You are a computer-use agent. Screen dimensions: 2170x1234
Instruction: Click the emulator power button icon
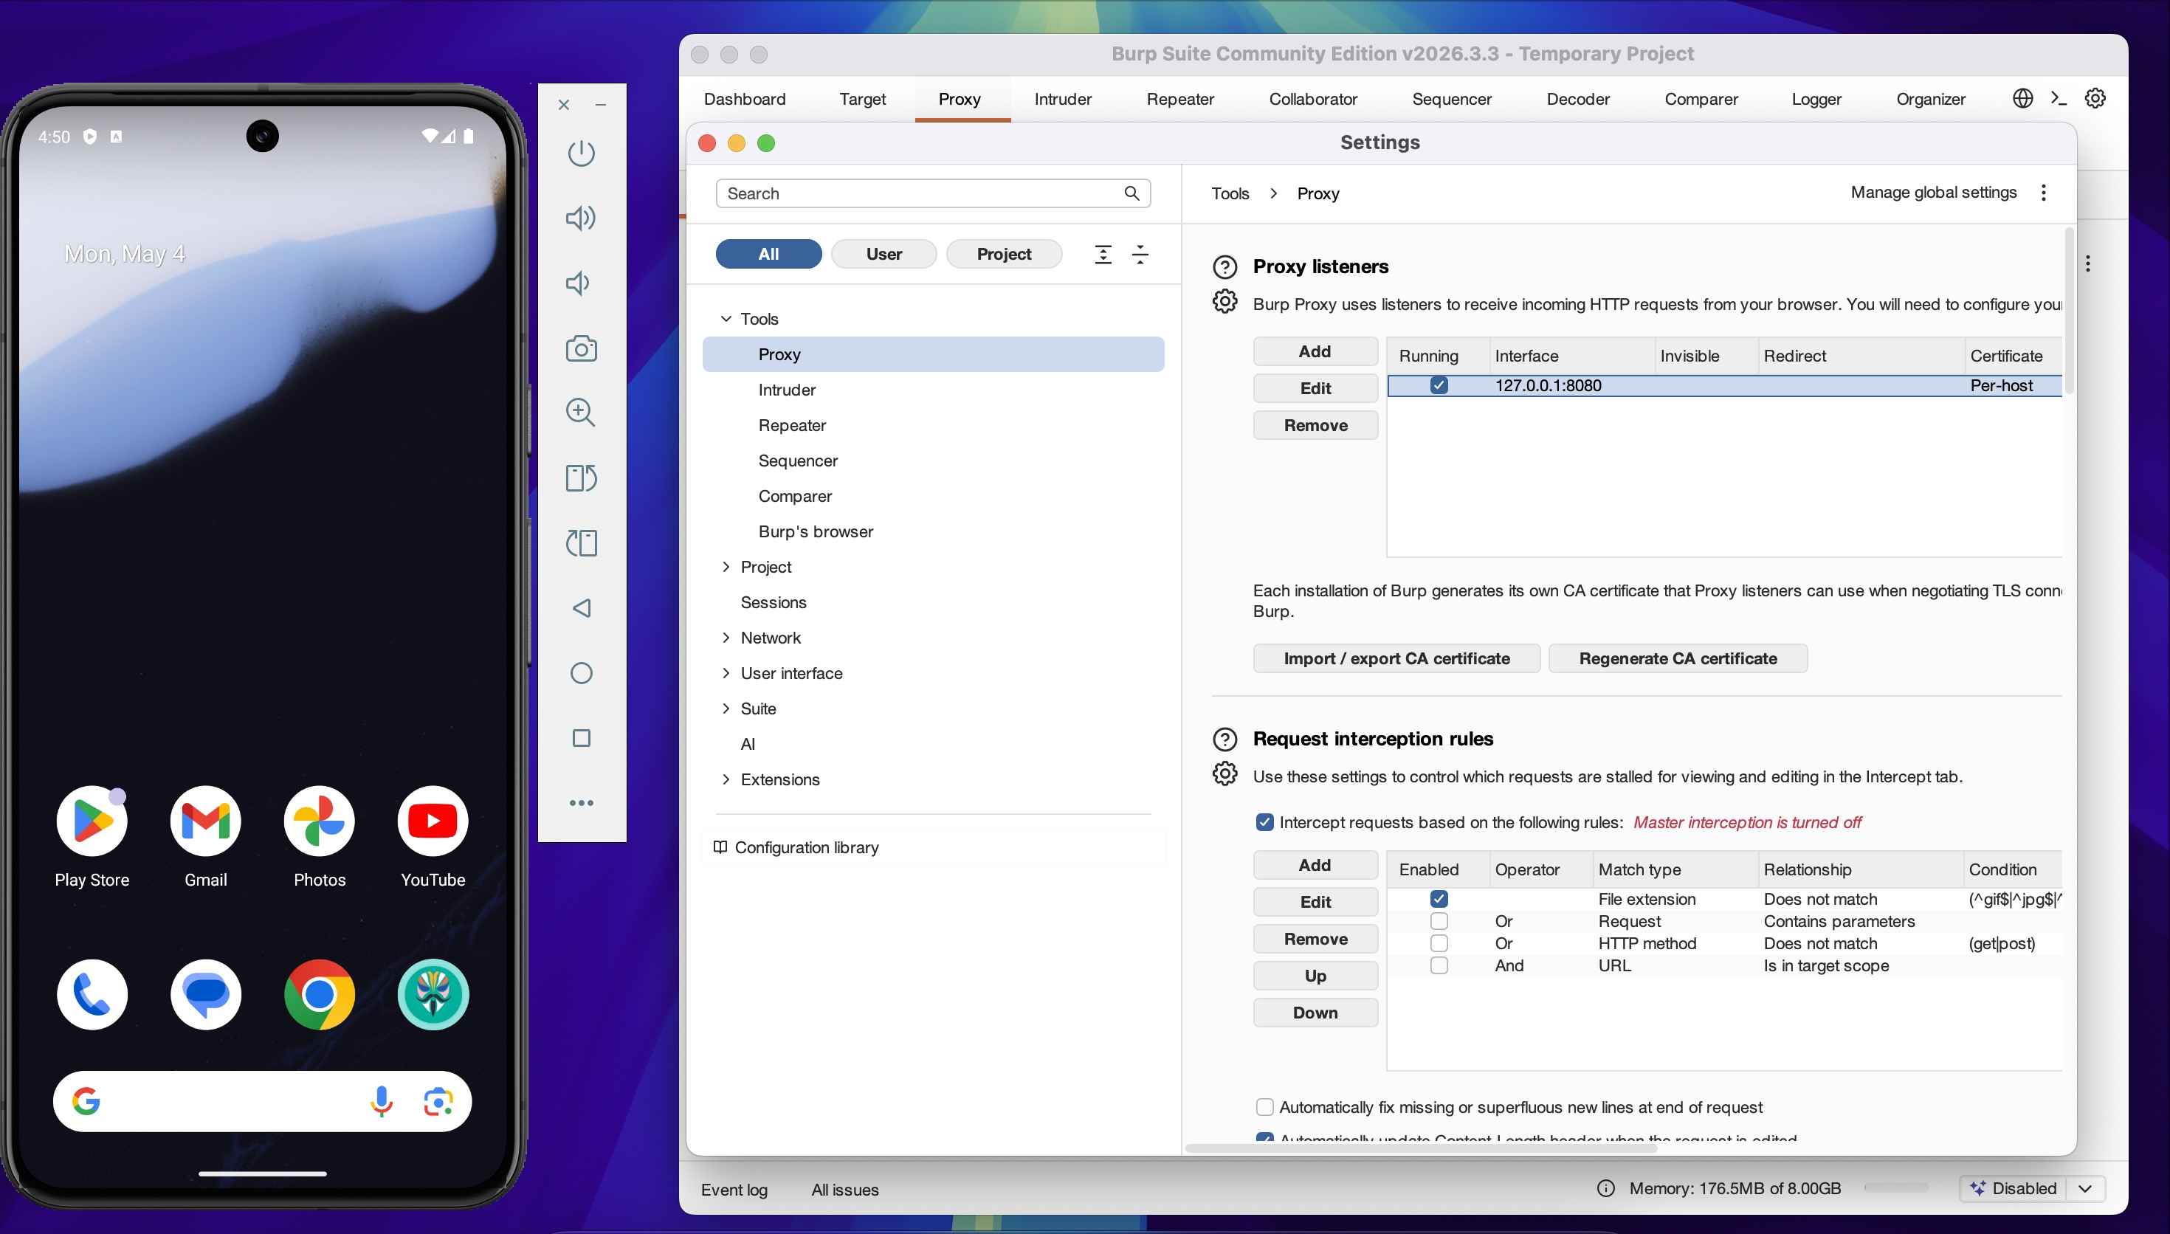582,154
